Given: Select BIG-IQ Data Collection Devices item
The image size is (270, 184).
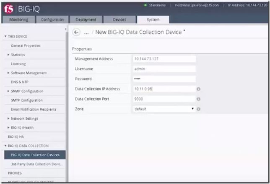Looking at the screenshot, I should point(35,155).
